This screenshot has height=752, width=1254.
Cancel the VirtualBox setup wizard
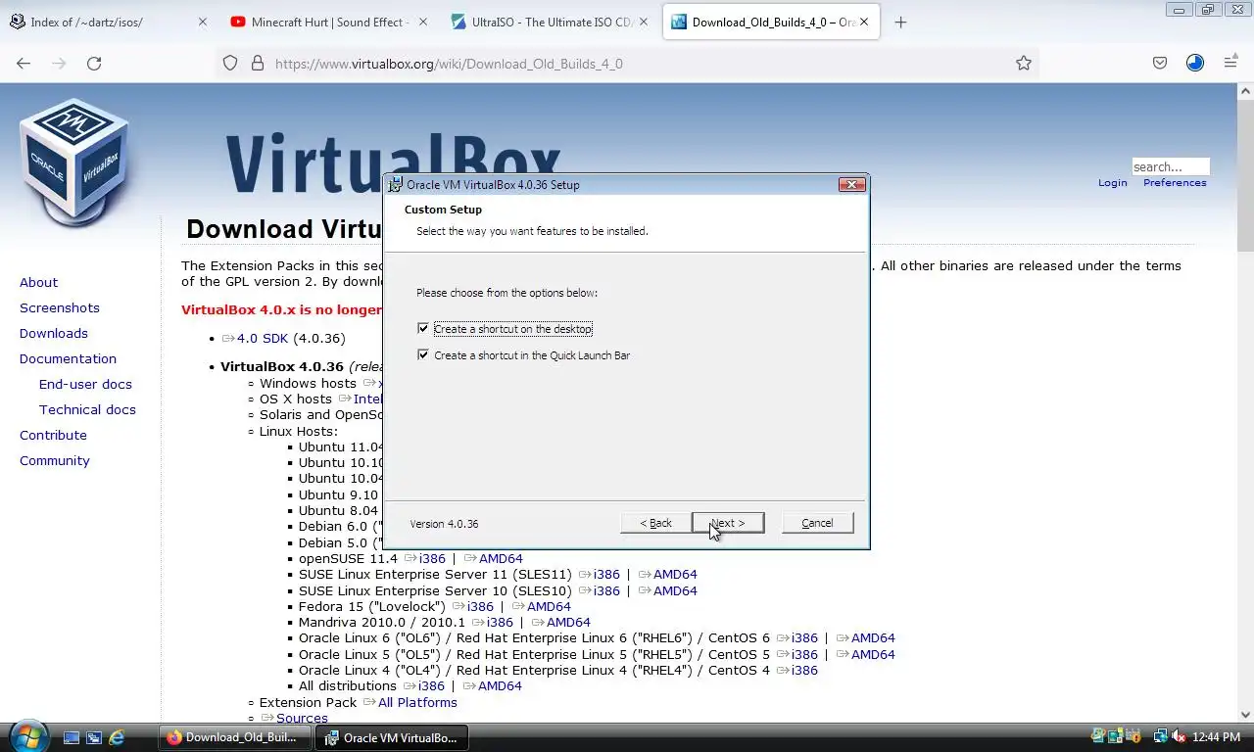pyautogui.click(x=817, y=523)
